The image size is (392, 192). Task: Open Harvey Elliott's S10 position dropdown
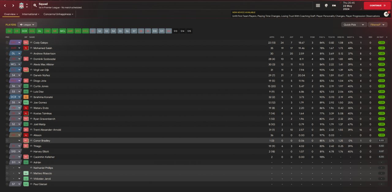point(15,152)
